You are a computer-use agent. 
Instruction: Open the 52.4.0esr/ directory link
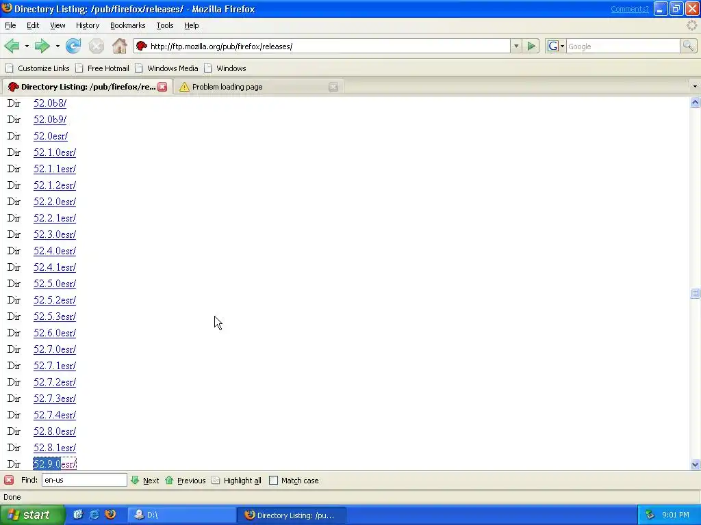click(55, 251)
